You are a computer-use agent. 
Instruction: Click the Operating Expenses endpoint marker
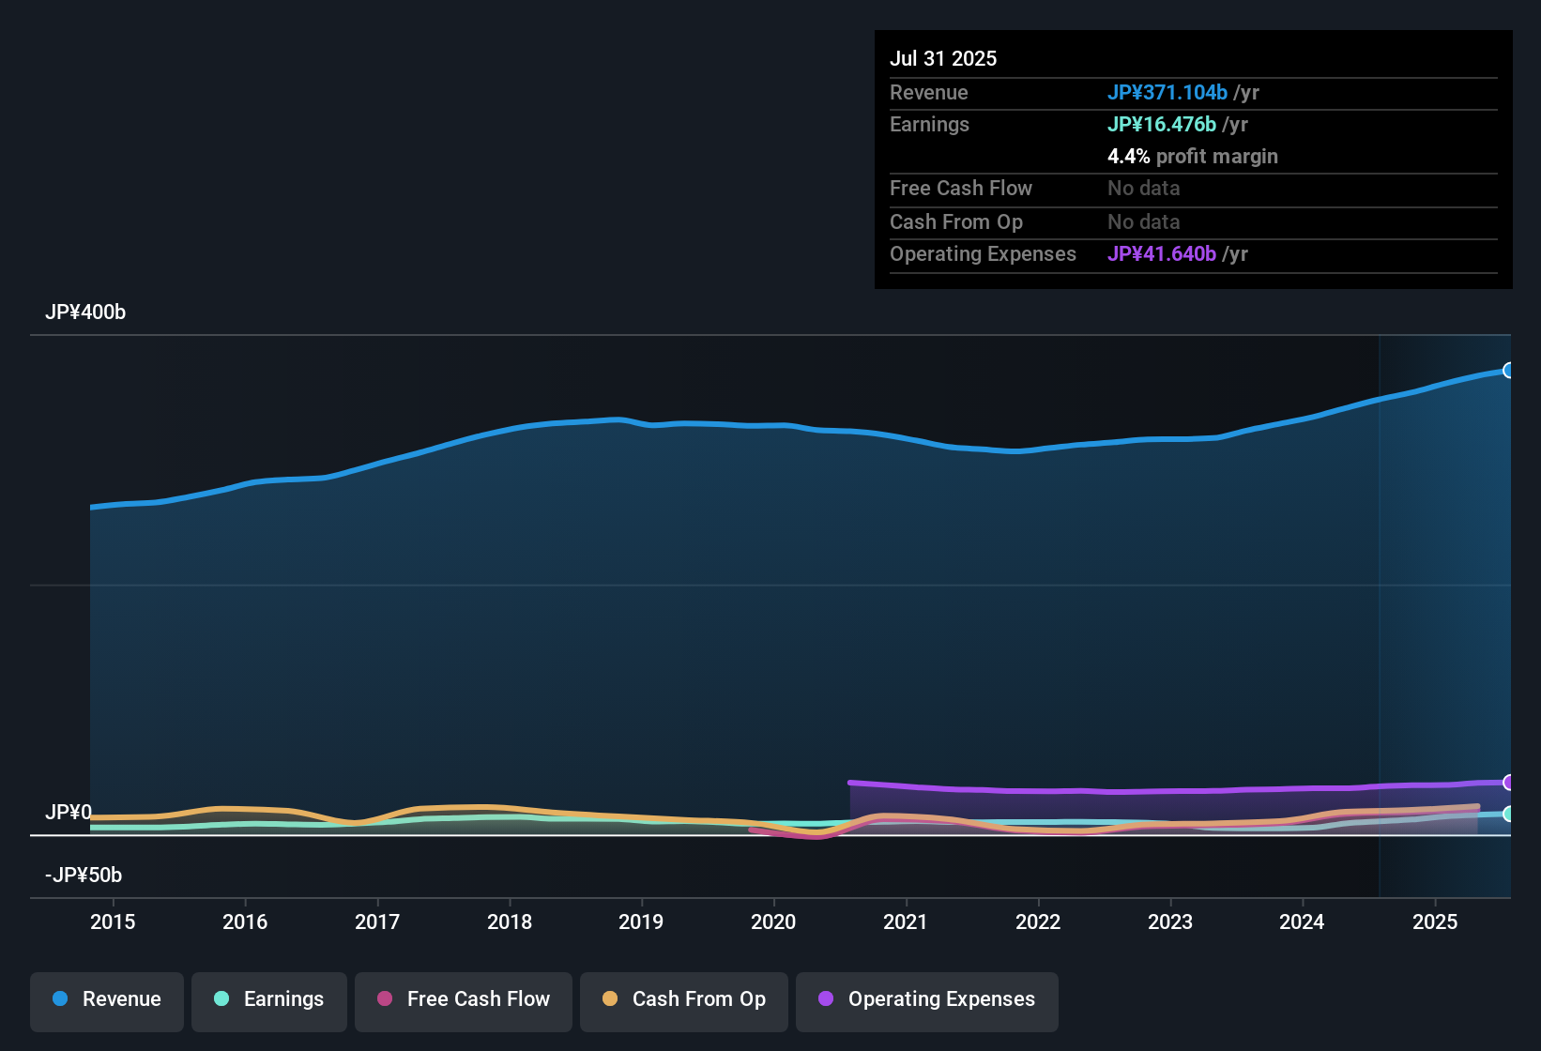[x=1509, y=782]
